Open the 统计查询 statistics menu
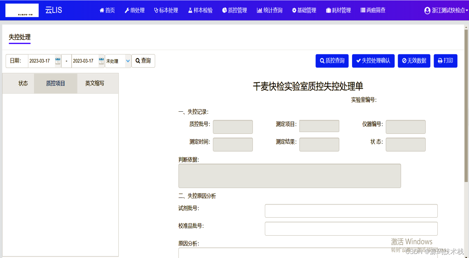 click(270, 11)
